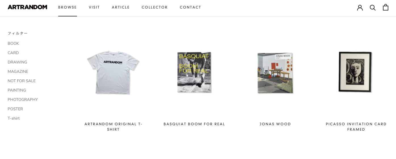The width and height of the screenshot is (396, 159).
Task: Open the Basquiat Boom For Real book cover
Action: coord(194,73)
